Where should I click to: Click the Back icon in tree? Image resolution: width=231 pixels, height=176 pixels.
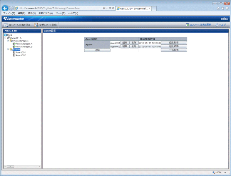point(5,35)
